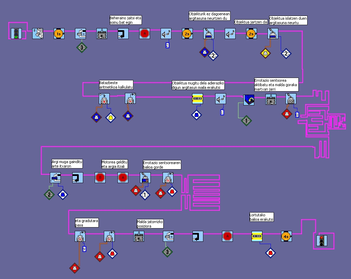Click the yellow container diamond in the top row
Viewport: 351px width, 279px height.
(265, 53)
